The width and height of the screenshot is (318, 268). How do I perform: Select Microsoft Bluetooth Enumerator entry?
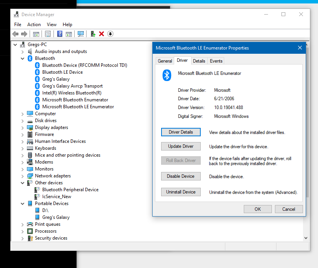point(75,100)
